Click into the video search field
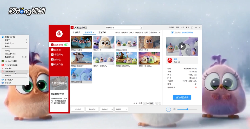Image resolution: width=250 pixels, height=129 pixels. click(x=122, y=28)
